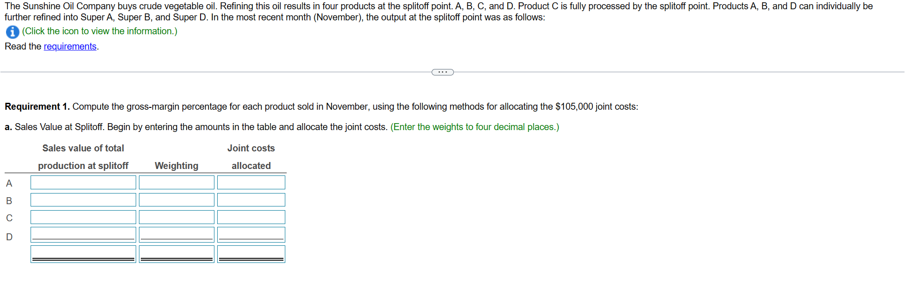Screen dimensions: 911x281
Task: Expand the ellipsis divider control
Action: point(442,72)
